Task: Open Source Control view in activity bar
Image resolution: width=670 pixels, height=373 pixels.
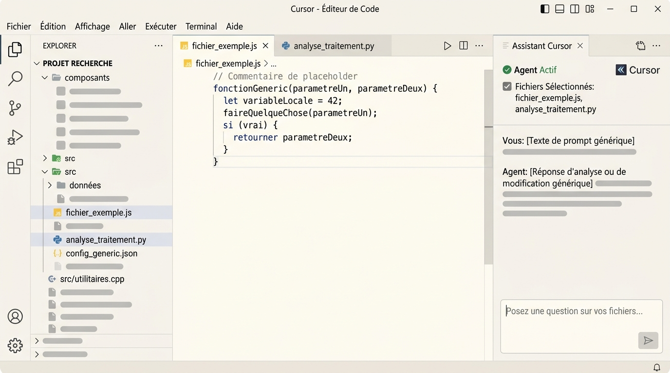Action: coord(15,108)
